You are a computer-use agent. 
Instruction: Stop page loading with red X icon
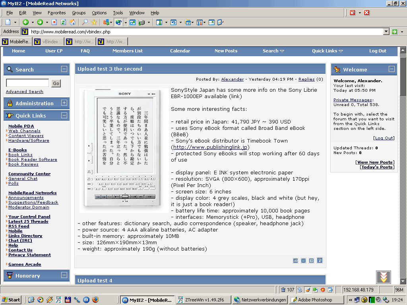[x=54, y=22]
